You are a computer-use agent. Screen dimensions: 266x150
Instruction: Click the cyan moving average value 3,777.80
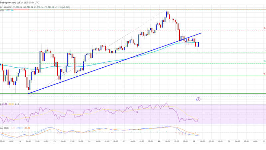(9, 10)
